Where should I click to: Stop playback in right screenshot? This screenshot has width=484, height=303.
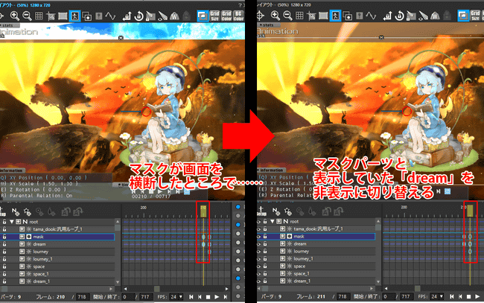point(468,296)
